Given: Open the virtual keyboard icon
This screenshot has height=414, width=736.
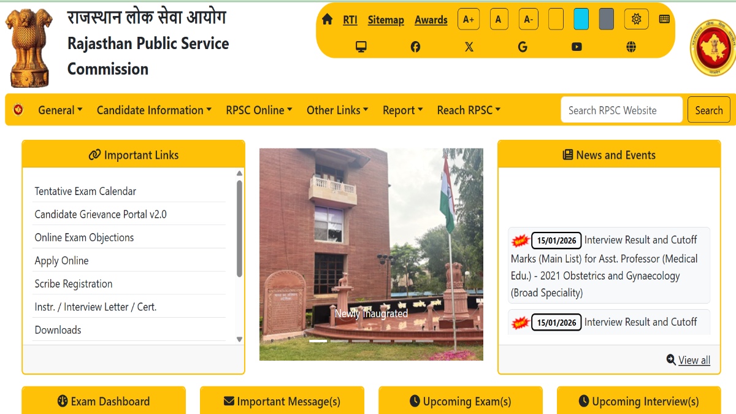Looking at the screenshot, I should [x=664, y=19].
